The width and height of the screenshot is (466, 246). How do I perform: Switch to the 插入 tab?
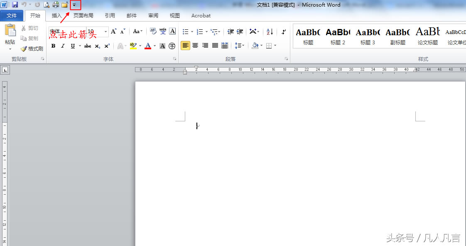point(56,16)
